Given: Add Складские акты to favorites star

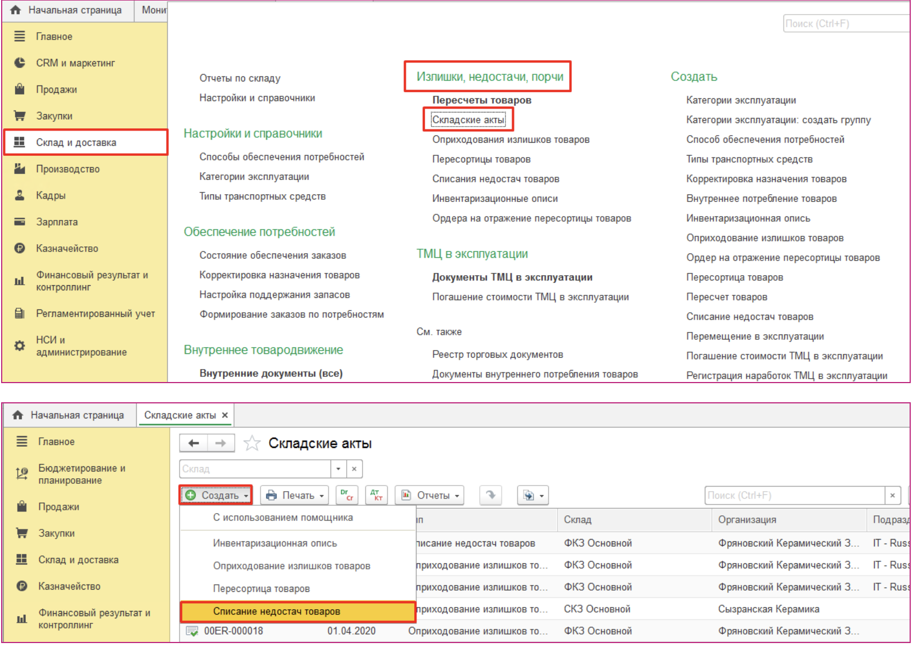Looking at the screenshot, I should click(252, 443).
